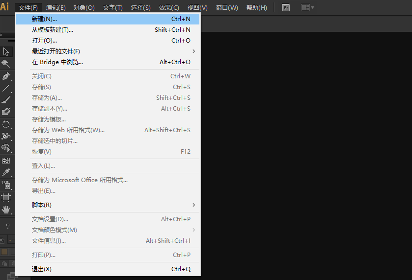Viewport: 412px width, 280px height.
Task: Click the question mark fill indicator
Action: coord(8,226)
